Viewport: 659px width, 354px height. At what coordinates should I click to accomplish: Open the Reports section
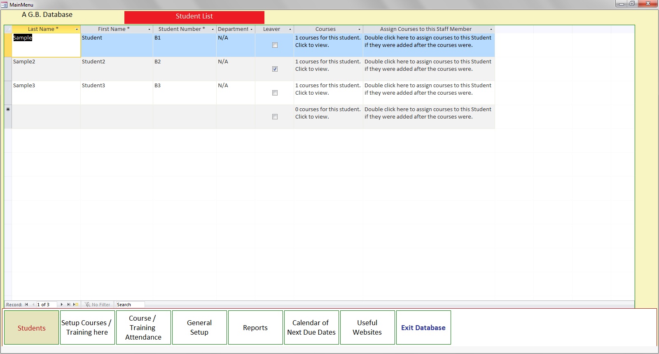[x=255, y=328]
